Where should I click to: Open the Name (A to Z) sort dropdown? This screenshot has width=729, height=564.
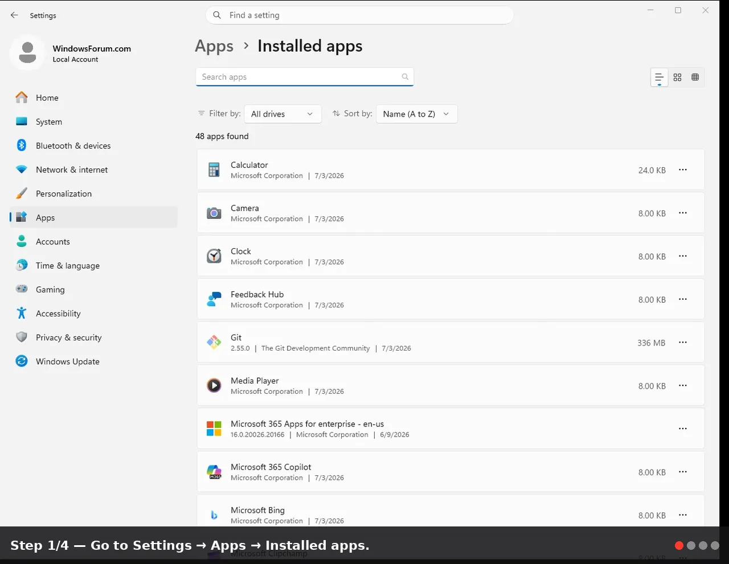coord(416,114)
